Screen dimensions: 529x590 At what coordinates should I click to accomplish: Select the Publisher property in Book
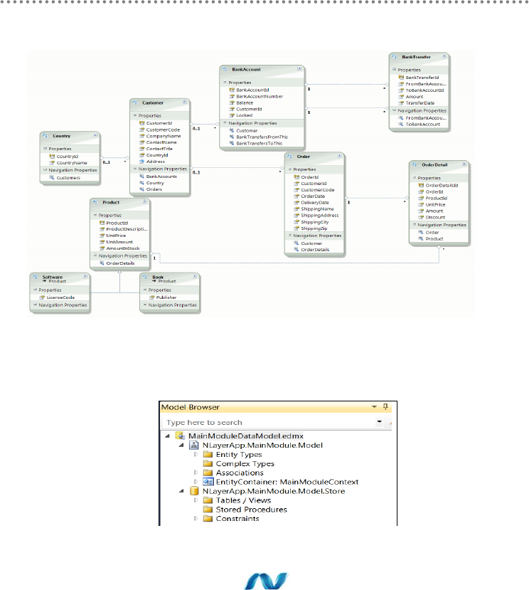click(166, 297)
